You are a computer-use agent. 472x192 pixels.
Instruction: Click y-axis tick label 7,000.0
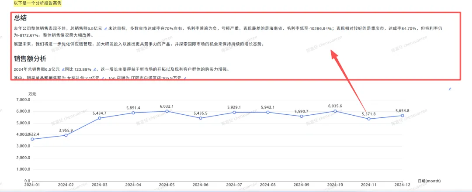point(23,100)
